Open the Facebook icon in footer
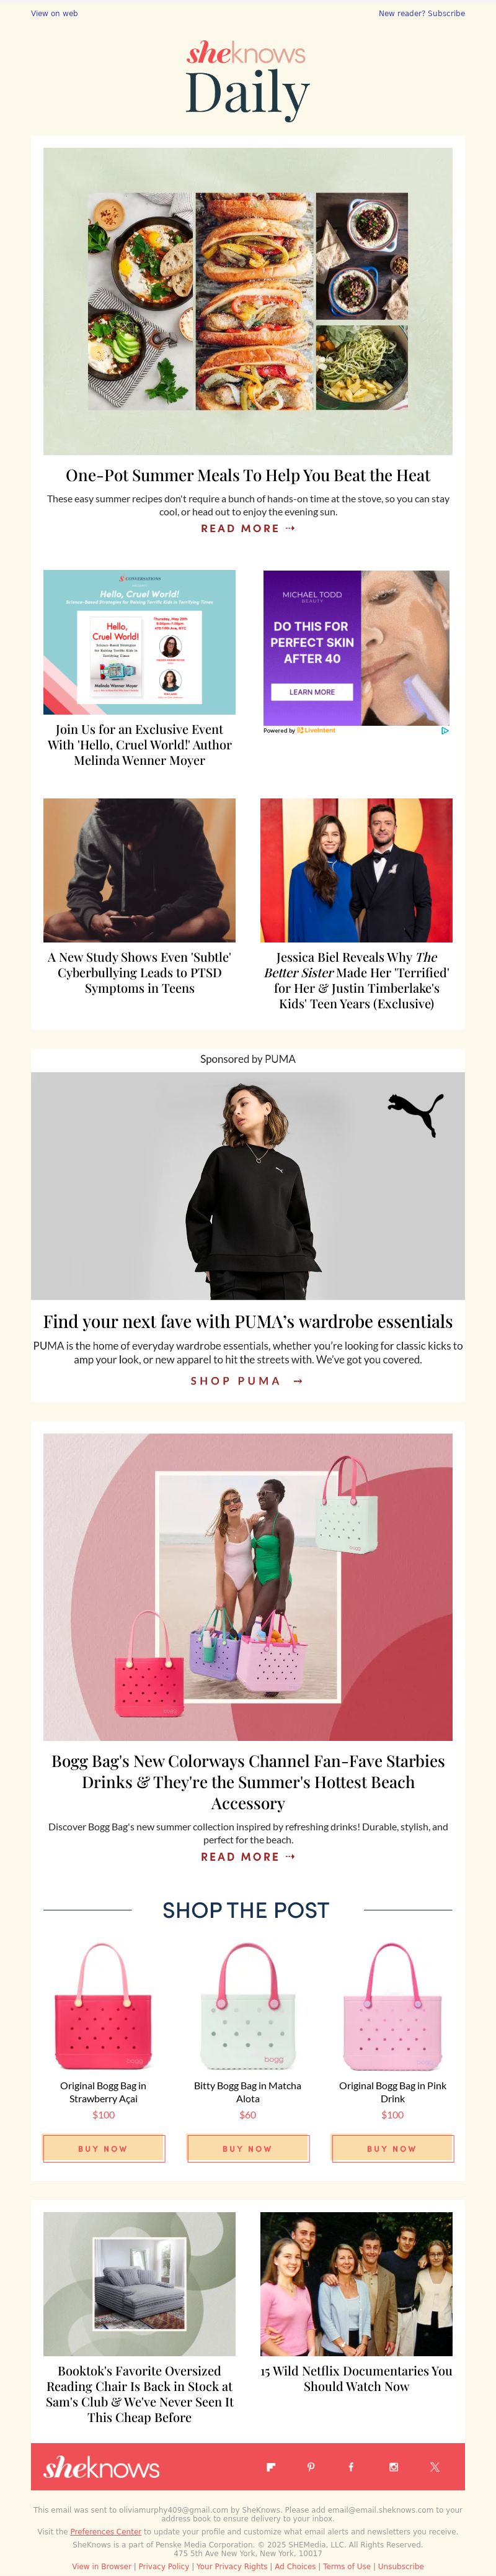This screenshot has width=496, height=2576. (x=352, y=2467)
